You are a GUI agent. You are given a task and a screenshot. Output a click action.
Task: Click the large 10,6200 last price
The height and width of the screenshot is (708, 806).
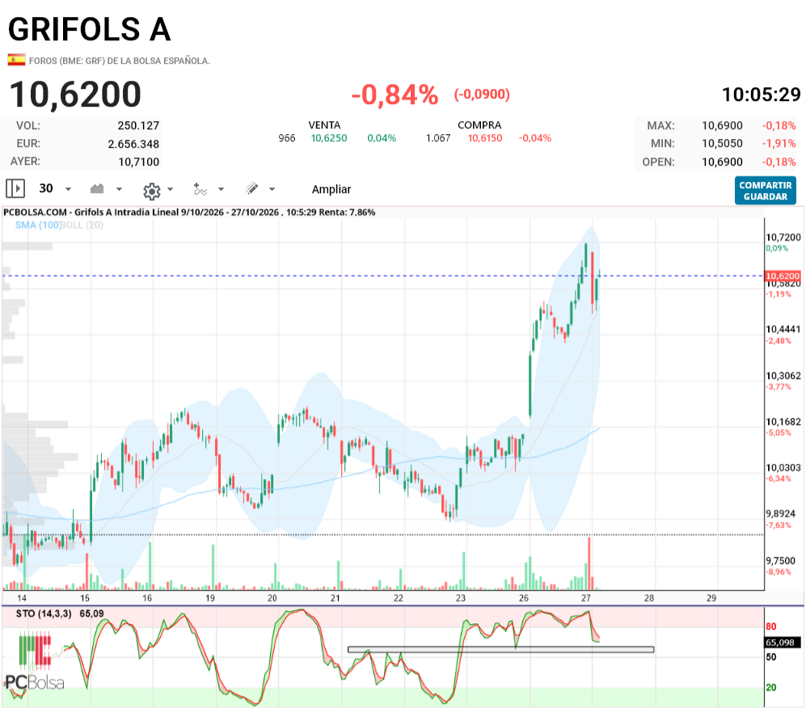(x=75, y=95)
